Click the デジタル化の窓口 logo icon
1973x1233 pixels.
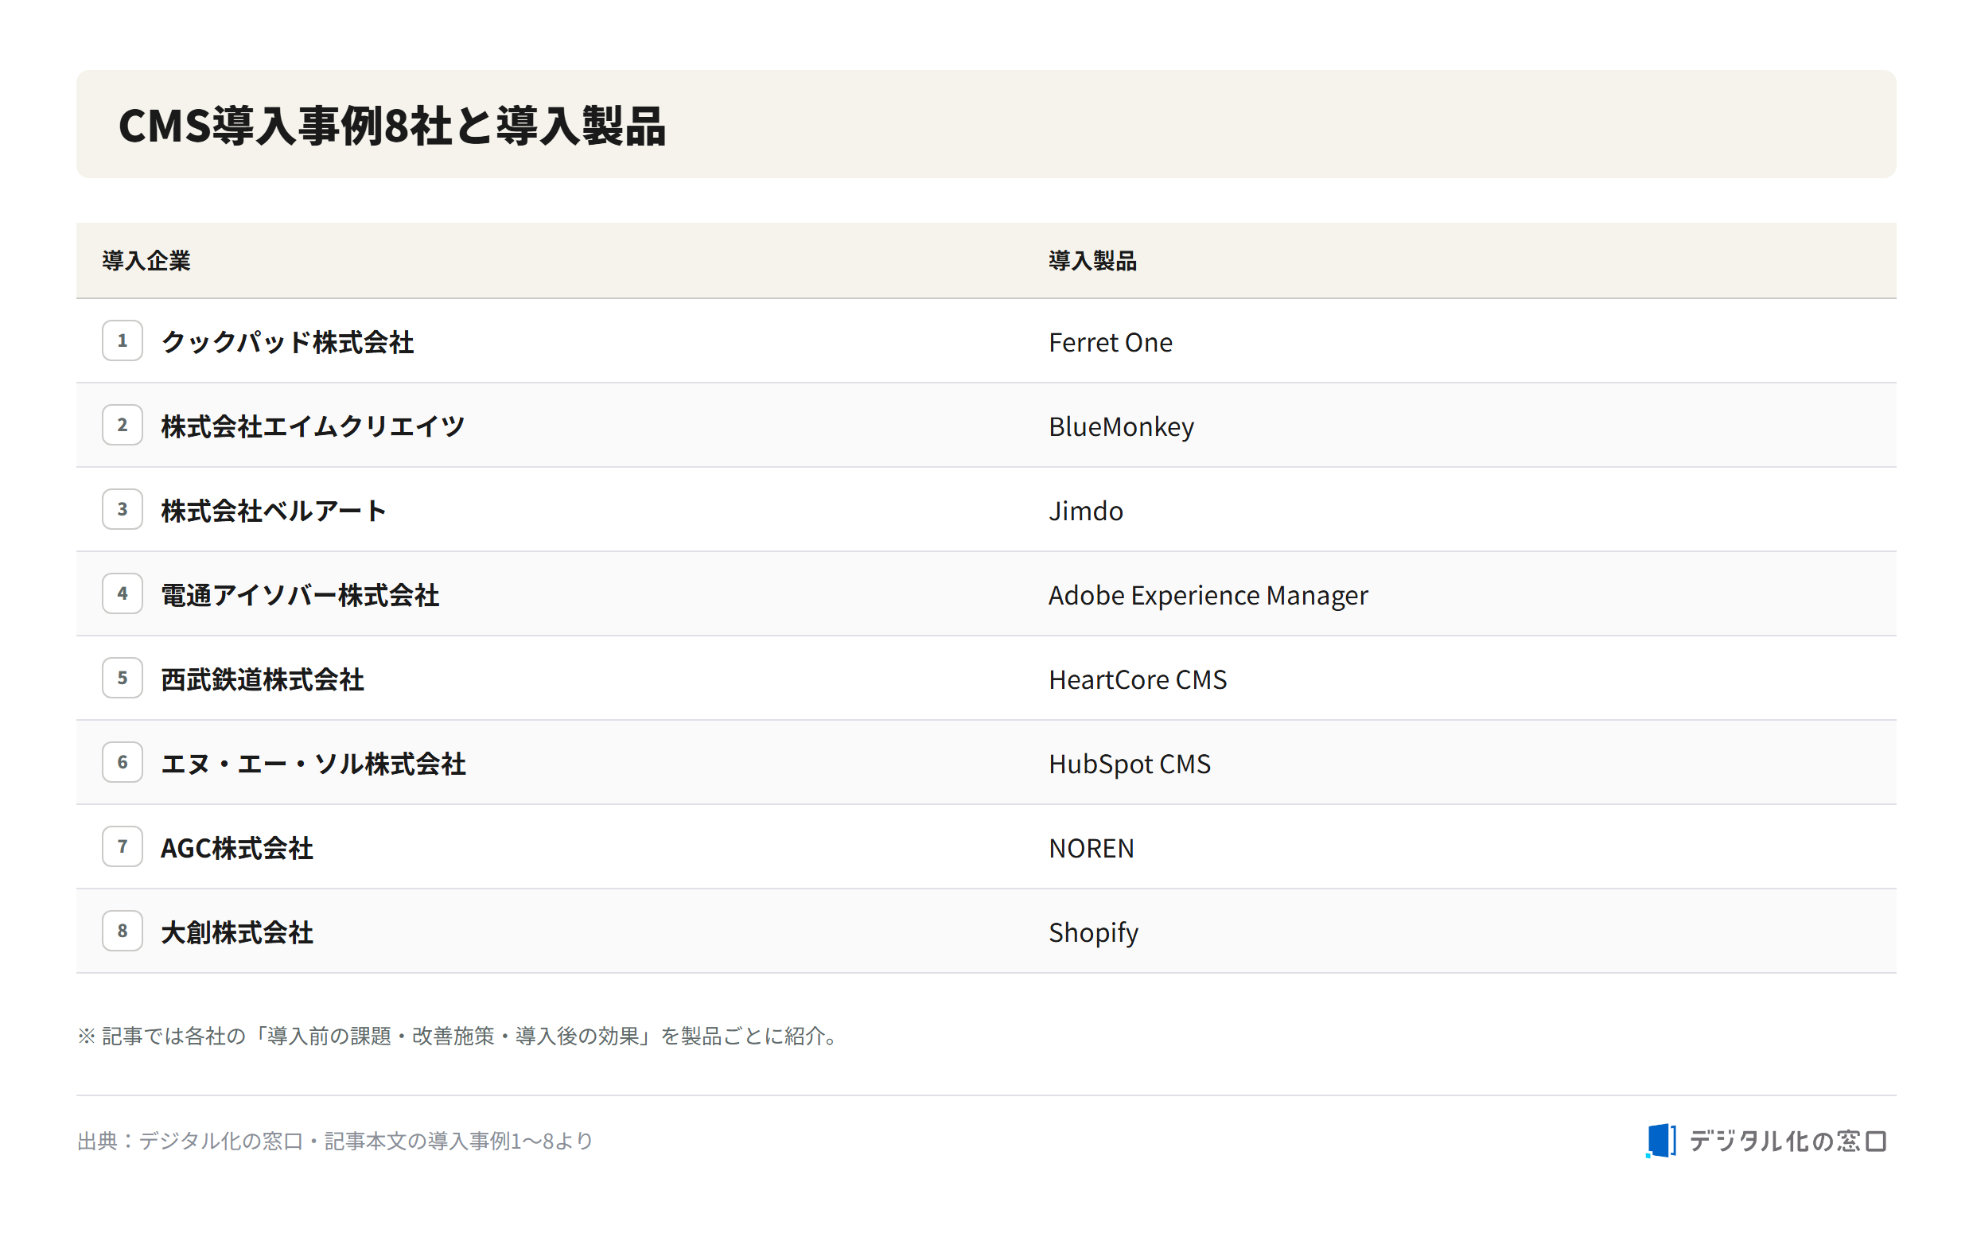click(x=1661, y=1141)
